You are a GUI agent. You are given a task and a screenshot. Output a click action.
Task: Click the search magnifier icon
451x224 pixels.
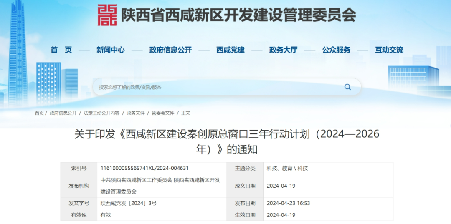pos(347,87)
